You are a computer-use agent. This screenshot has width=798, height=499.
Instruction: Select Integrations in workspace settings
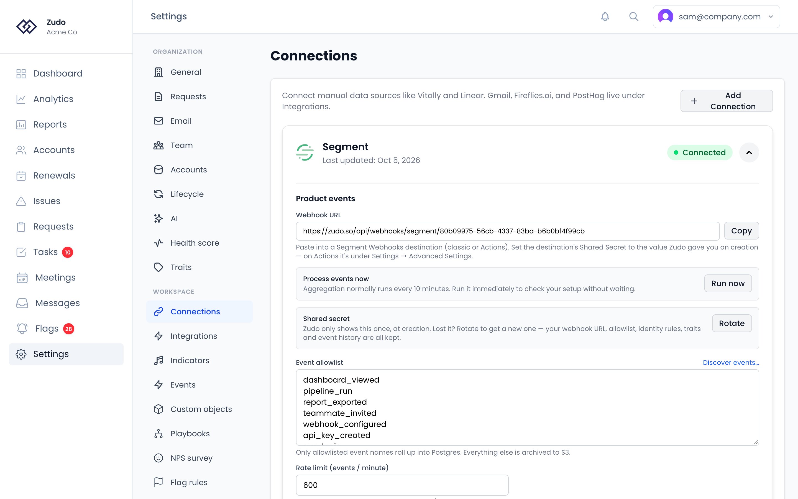(199, 336)
